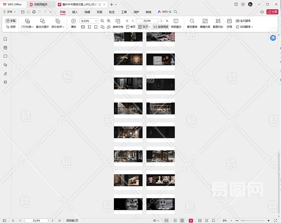The width and height of the screenshot is (281, 223).
Task: Open the attachments paperclip panel
Action: coord(5,65)
